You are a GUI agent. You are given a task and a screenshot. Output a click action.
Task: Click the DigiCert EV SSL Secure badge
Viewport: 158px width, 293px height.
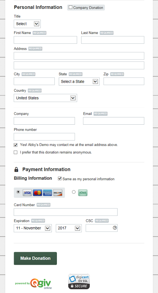[x=79, y=281]
